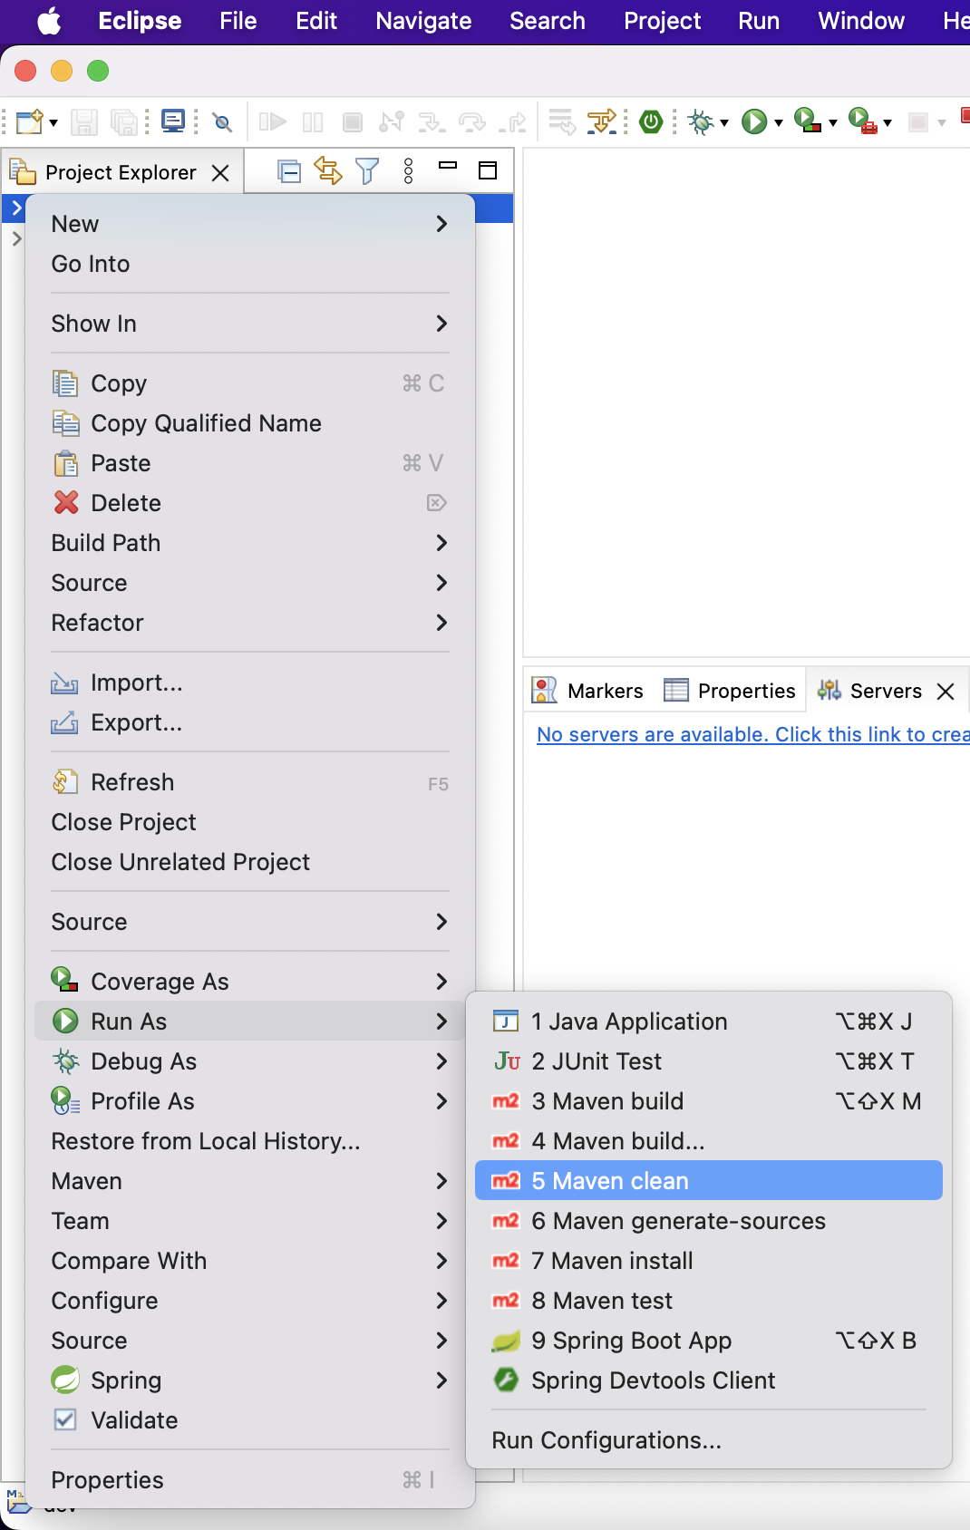Click the No servers are available link
This screenshot has width=970, height=1530.
point(752,734)
